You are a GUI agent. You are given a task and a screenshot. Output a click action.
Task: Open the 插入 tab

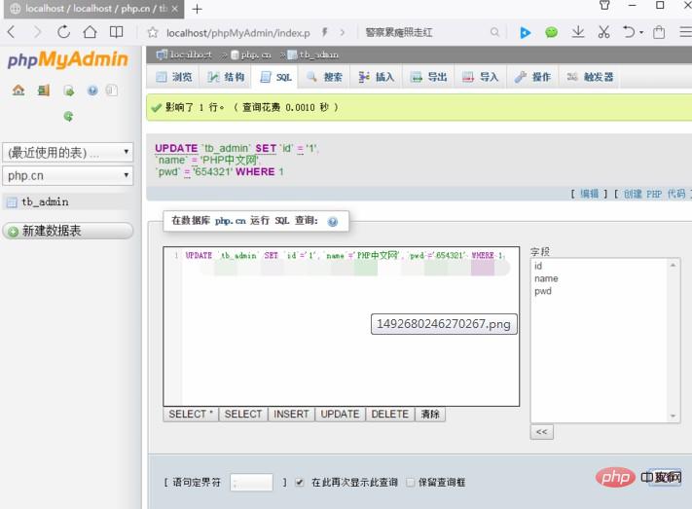[x=376, y=77]
